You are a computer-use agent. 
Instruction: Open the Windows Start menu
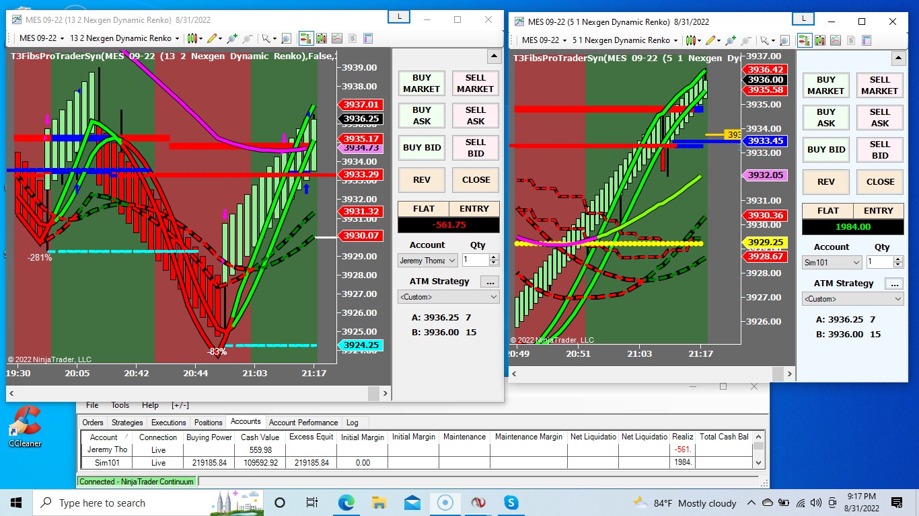[16, 503]
